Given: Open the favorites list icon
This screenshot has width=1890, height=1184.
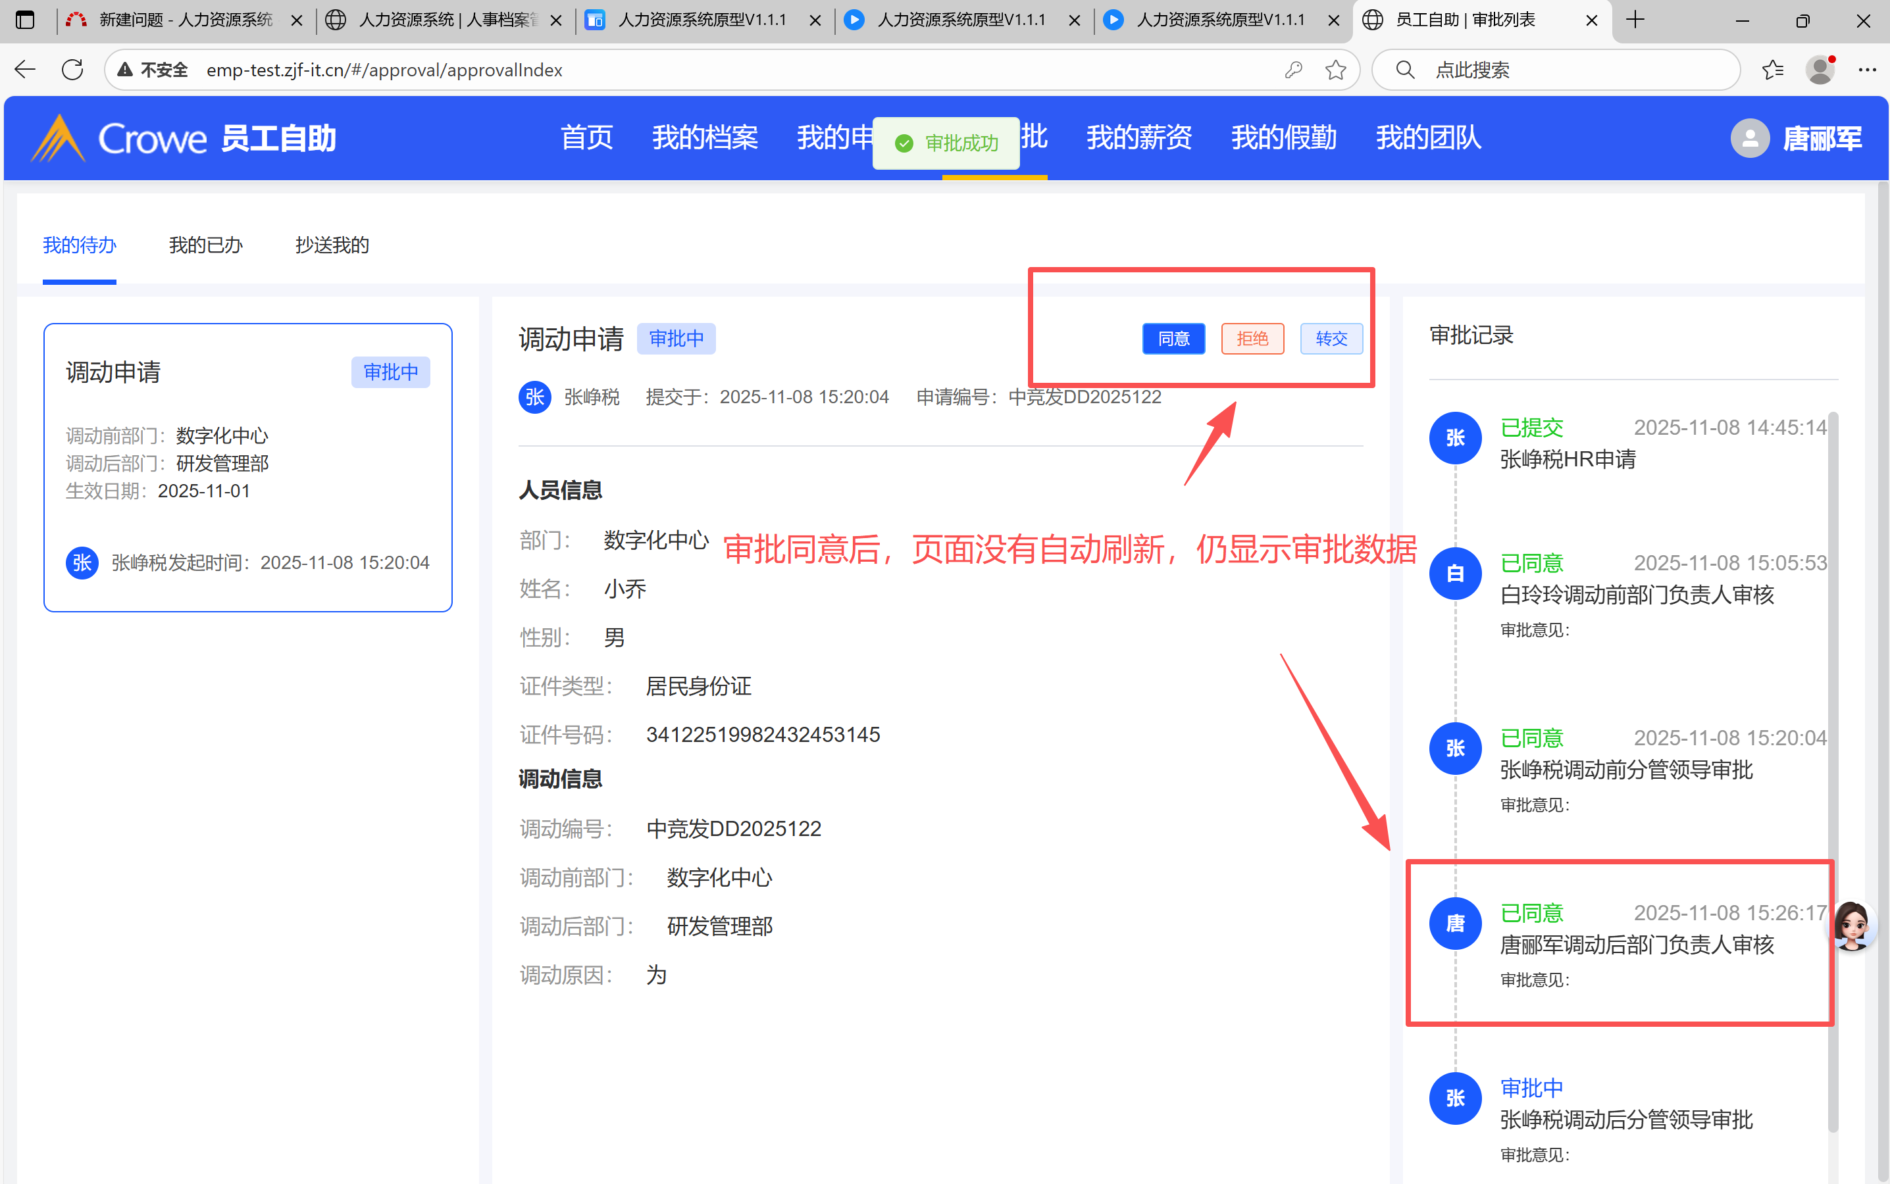Looking at the screenshot, I should [x=1772, y=70].
